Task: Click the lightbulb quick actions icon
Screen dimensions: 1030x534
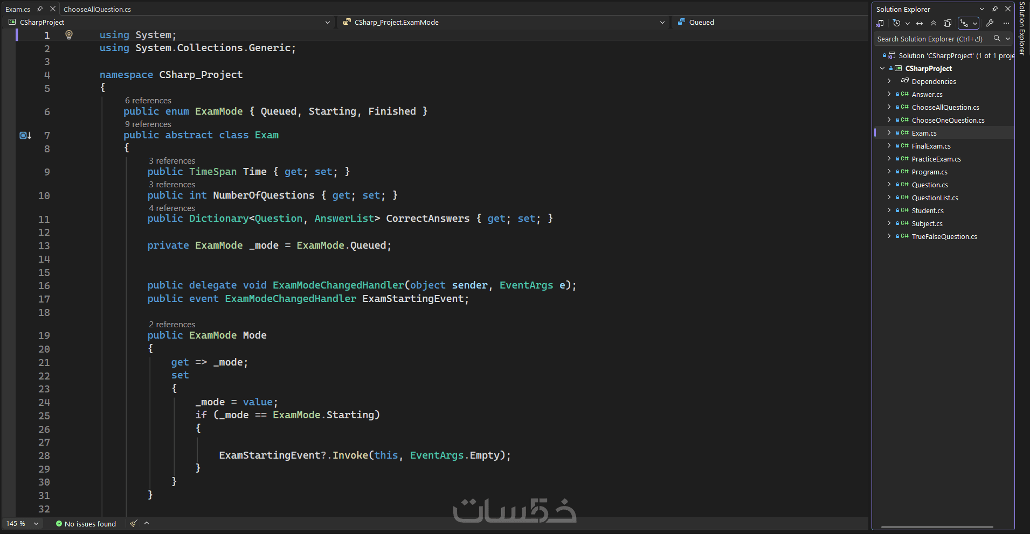Action: [x=69, y=35]
